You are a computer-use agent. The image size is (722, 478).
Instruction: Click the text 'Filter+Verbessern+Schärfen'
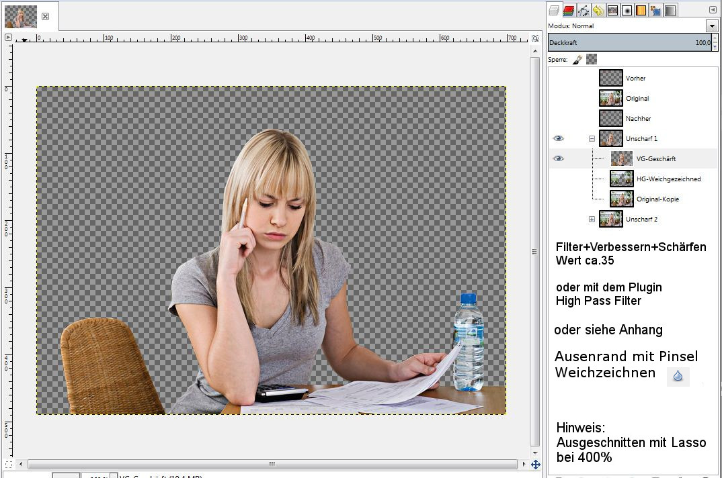click(631, 247)
